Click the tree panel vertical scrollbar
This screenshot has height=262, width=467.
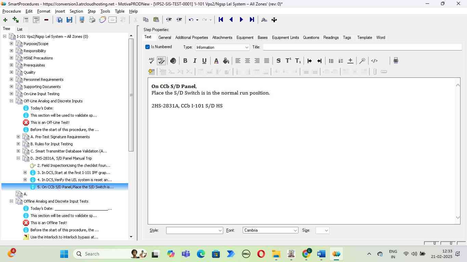point(131,95)
